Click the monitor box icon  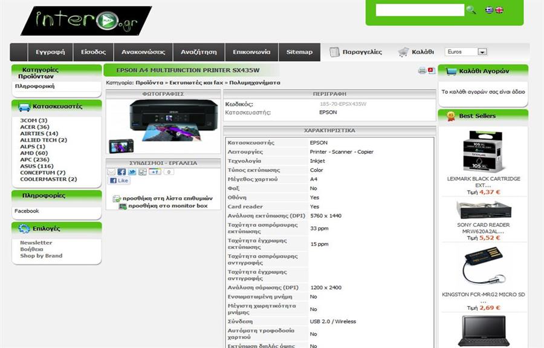click(123, 206)
